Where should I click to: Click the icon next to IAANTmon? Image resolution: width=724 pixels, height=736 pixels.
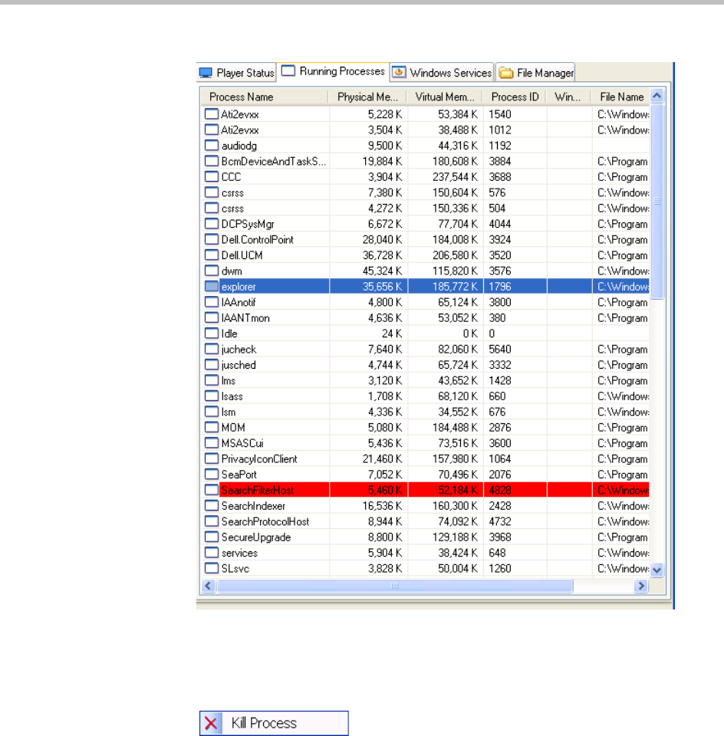[212, 317]
